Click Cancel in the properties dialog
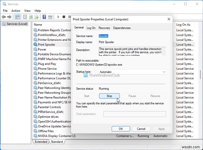 tap(141, 129)
